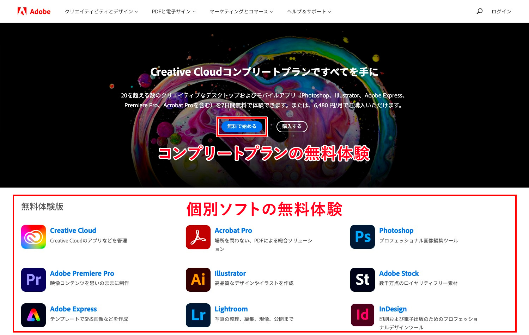This screenshot has height=335, width=529.
Task: Open the Creative Cloud text link
Action: click(73, 230)
